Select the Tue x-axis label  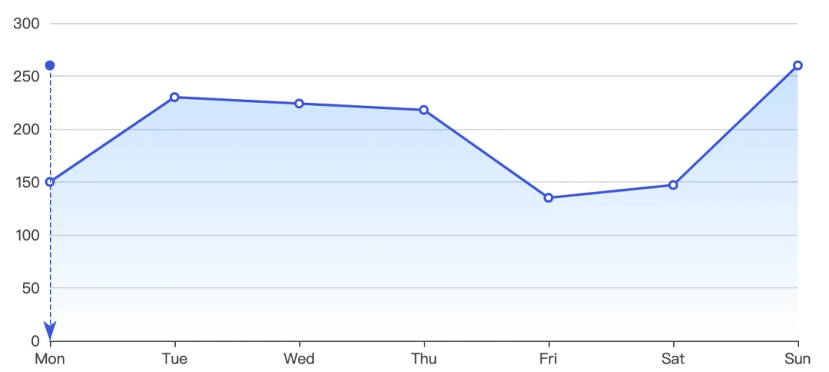(174, 359)
